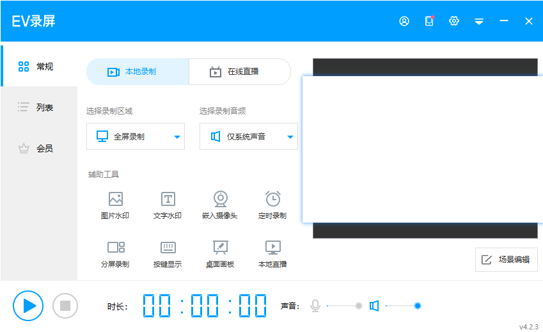Open the mobile device notification icon
543x332 pixels.
click(x=429, y=21)
